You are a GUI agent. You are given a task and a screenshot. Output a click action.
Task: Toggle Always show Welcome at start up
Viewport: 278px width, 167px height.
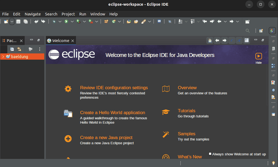[210, 154]
